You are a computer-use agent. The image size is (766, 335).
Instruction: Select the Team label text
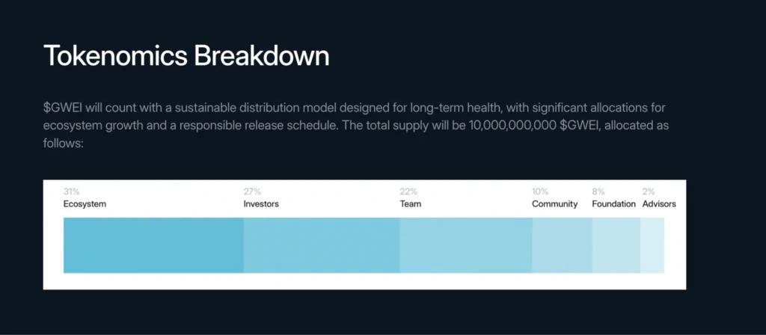tap(411, 204)
